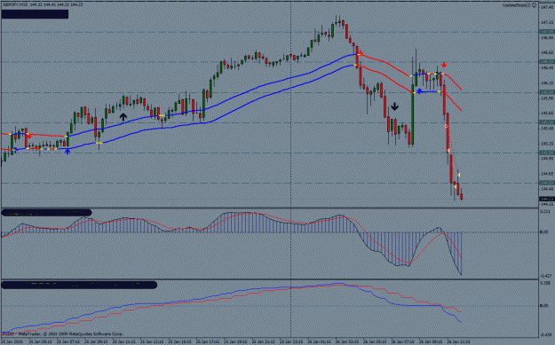Click the 25 Jan 09:15 time axis label
Screen dimensions: 555x345
tap(96, 341)
